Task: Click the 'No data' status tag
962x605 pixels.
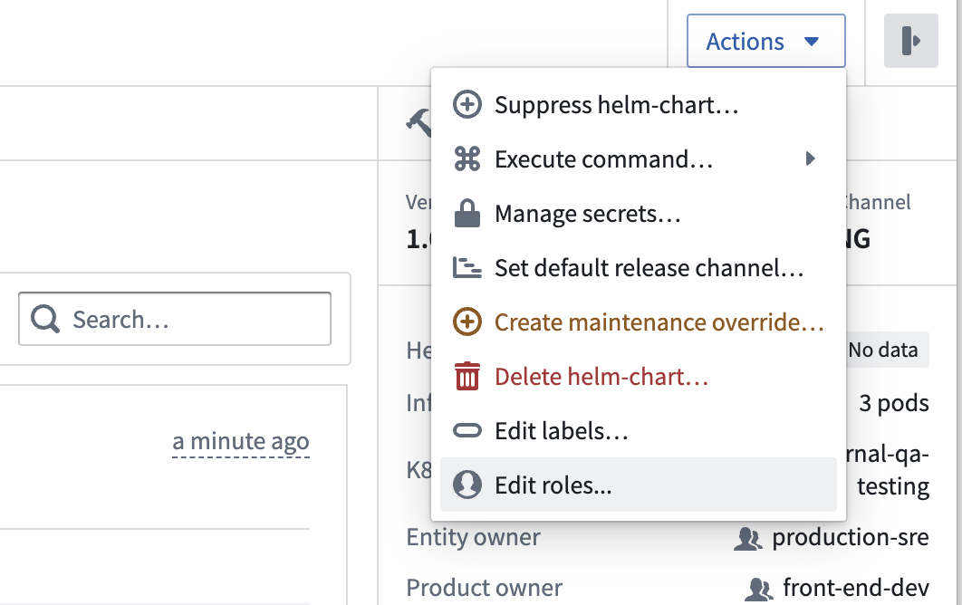Action: pyautogui.click(x=883, y=350)
